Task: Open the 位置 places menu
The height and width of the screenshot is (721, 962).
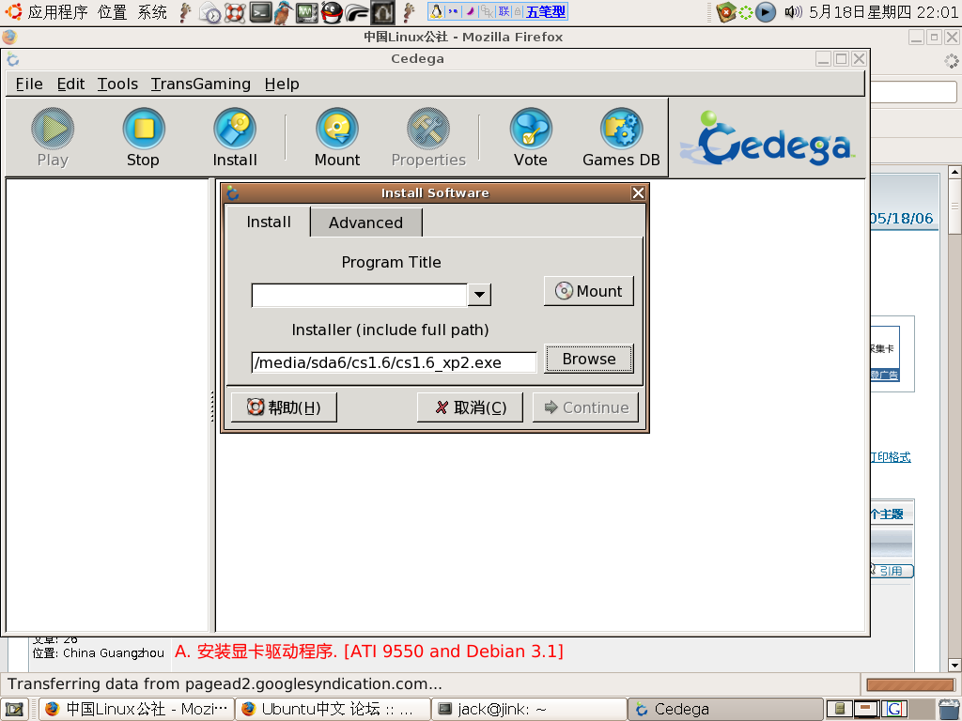Action: [113, 11]
